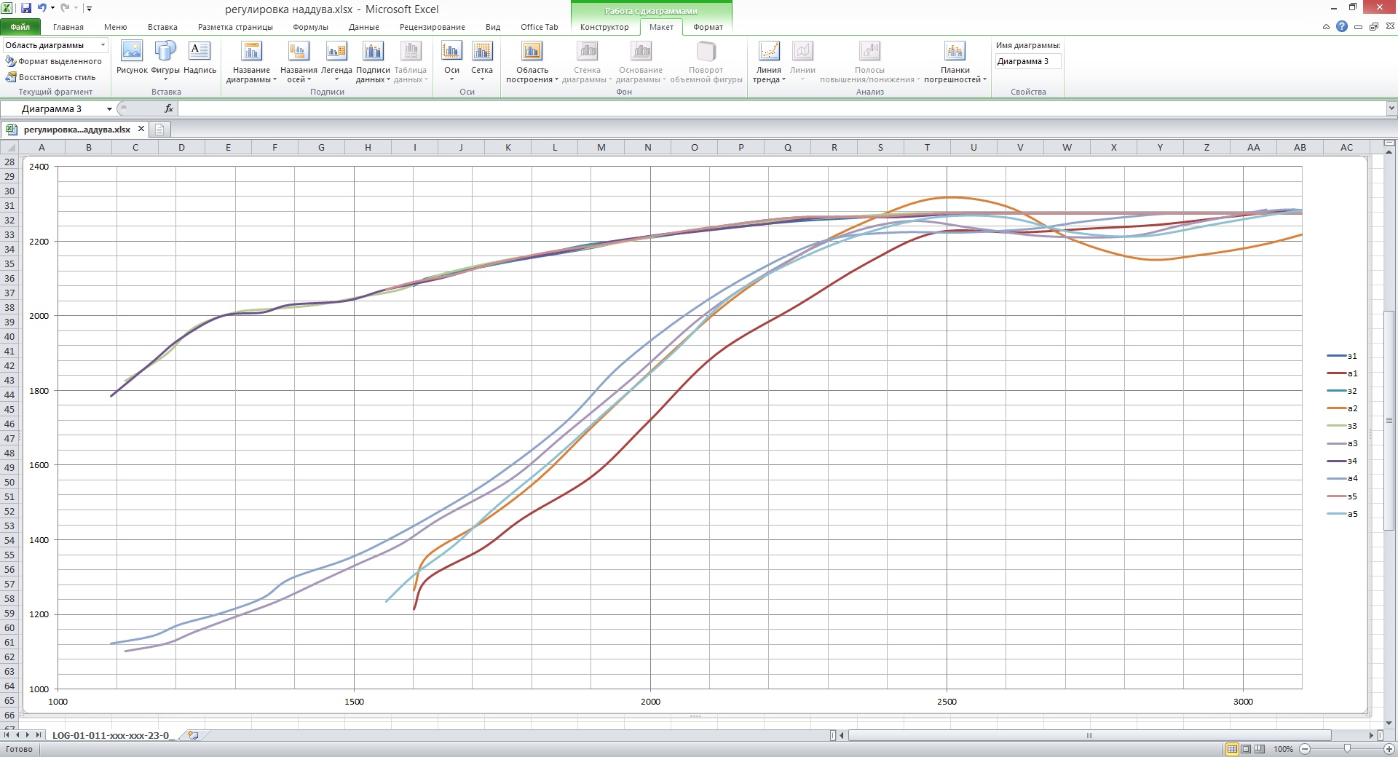Click Формат выделенного format selection
The image size is (1398, 757).
click(x=54, y=61)
